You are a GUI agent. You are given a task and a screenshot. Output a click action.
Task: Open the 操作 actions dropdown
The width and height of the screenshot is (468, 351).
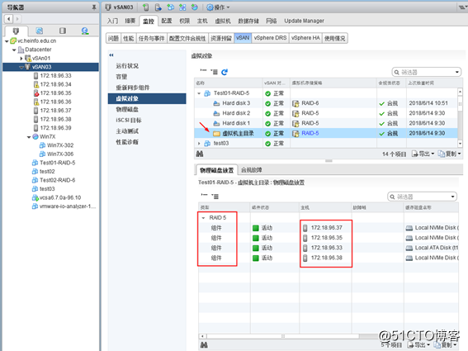click(x=218, y=7)
